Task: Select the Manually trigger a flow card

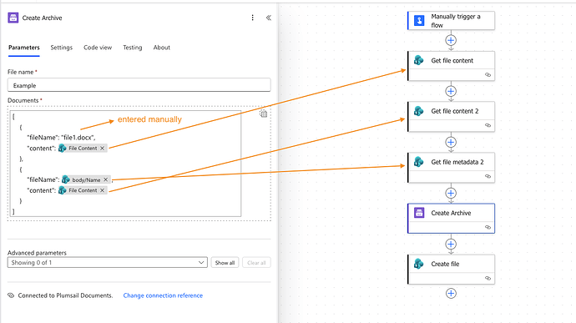Action: pyautogui.click(x=451, y=21)
